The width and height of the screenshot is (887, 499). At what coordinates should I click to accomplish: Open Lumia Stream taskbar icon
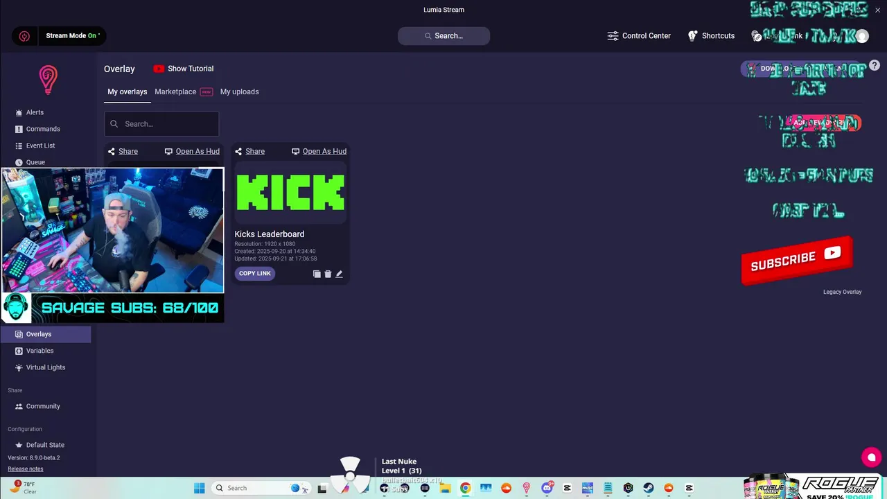(527, 488)
